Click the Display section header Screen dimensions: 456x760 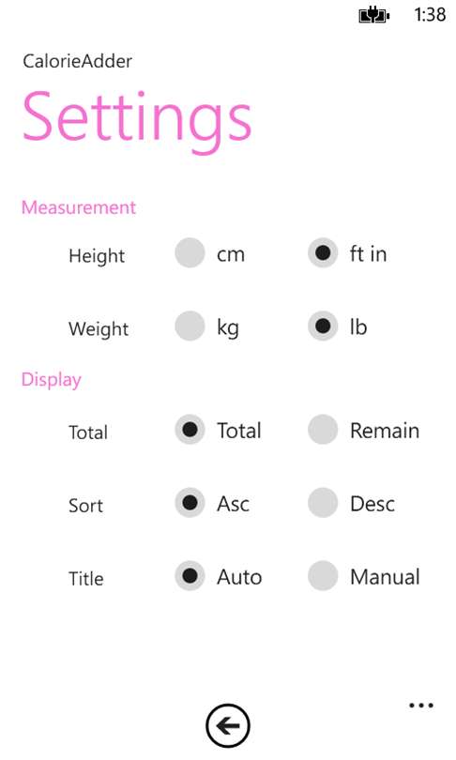pos(52,379)
